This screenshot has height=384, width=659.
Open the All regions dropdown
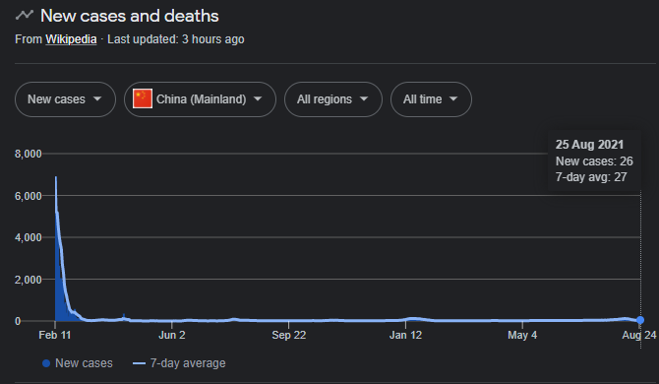click(333, 99)
